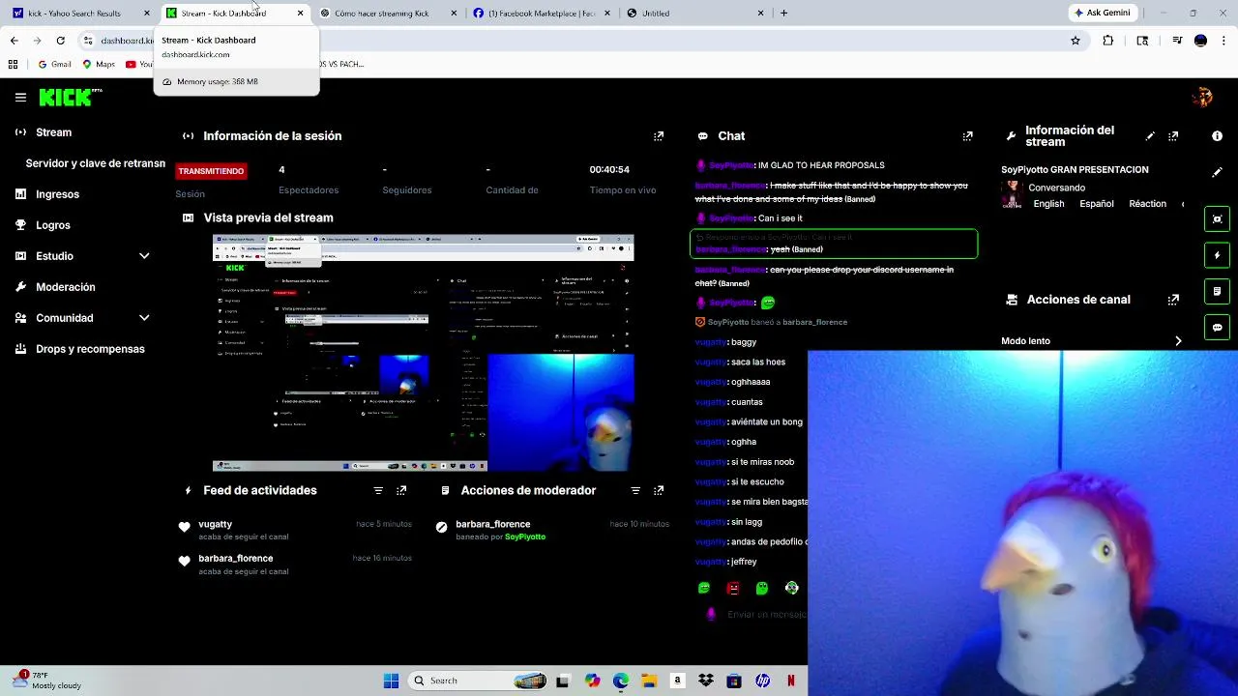Open the Gmail bookmark
The height and width of the screenshot is (696, 1238).
[x=54, y=64]
